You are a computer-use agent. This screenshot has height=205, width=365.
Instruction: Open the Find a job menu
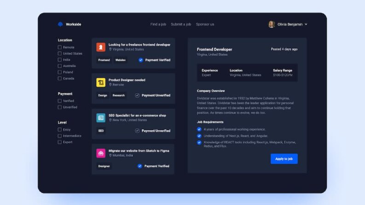pyautogui.click(x=158, y=24)
